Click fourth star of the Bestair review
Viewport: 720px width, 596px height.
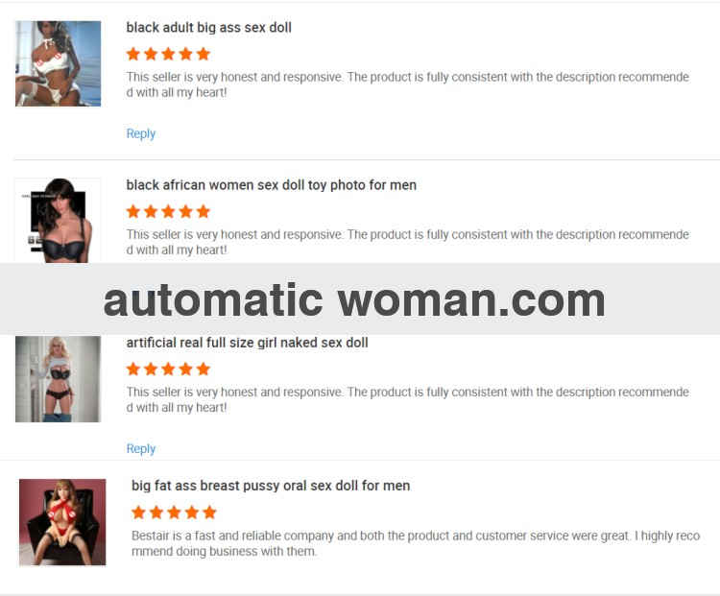[x=191, y=512]
